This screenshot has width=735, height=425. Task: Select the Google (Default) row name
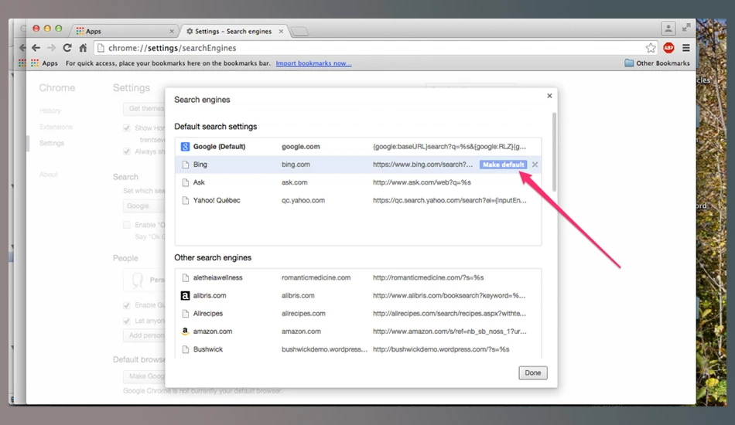[x=220, y=147]
